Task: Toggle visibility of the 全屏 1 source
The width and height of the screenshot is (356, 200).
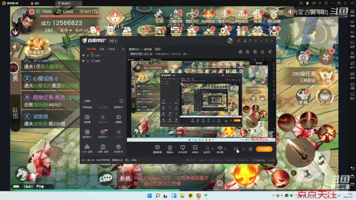Action: (x=83, y=61)
